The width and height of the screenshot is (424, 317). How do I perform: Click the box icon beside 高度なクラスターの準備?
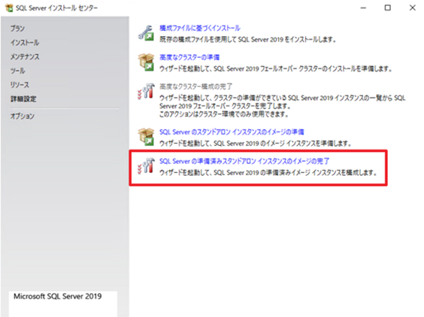(146, 62)
